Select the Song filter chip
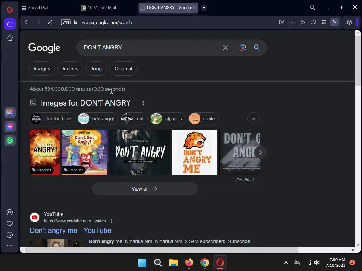This screenshot has height=271, width=362. pos(96,68)
